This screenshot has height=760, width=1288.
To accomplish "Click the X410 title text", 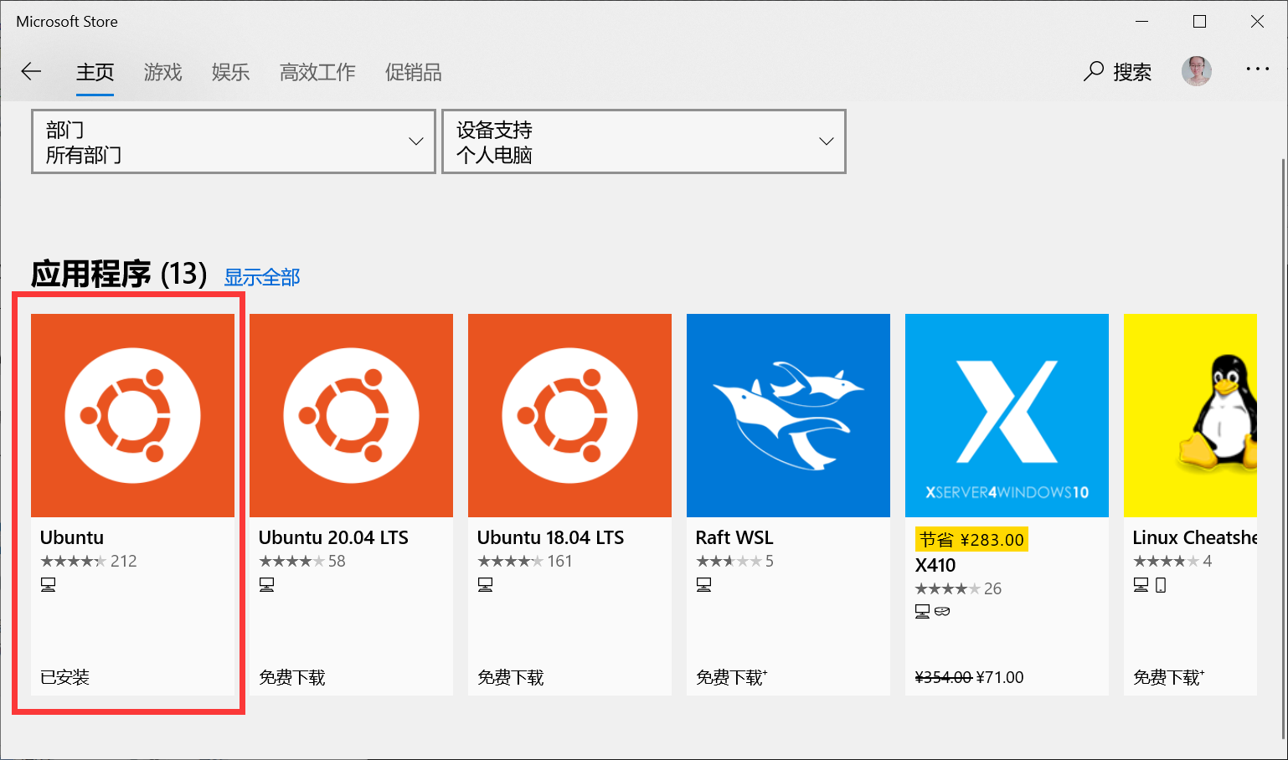I will click(935, 565).
